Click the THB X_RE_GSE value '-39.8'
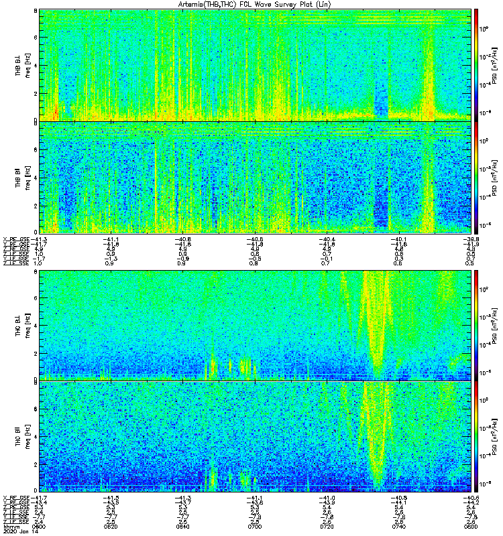The image size is (503, 536). pos(471,239)
